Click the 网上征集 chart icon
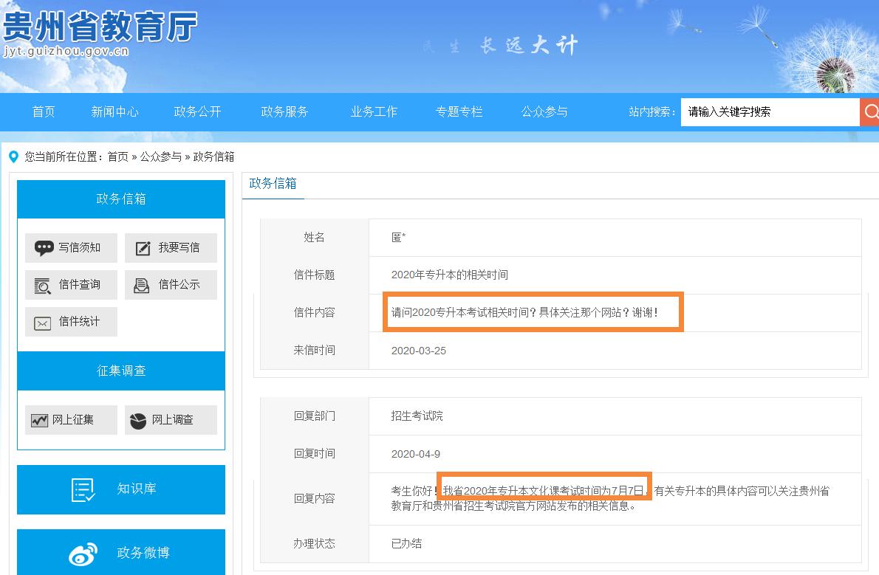Image resolution: width=879 pixels, height=575 pixels. [40, 420]
